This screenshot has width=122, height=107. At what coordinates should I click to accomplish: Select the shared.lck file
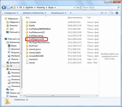[33, 59]
